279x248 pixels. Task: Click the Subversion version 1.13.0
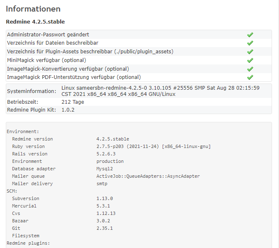coord(105,198)
